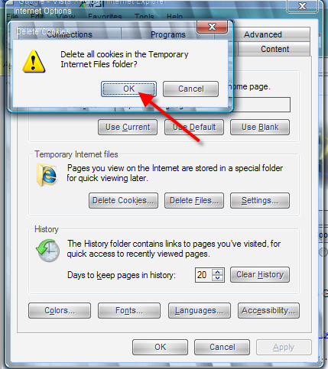Image resolution: width=328 pixels, height=369 pixels.
Task: Switch to the Content tab
Action: tap(274, 49)
